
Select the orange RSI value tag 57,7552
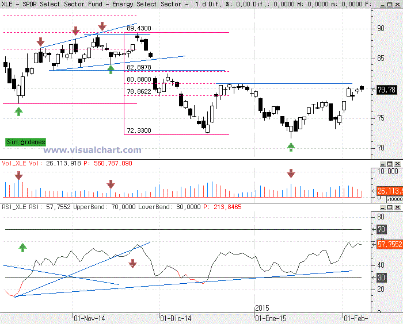click(x=390, y=244)
